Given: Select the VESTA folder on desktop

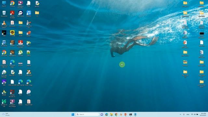Looking at the screenshot, I should pos(20,33).
